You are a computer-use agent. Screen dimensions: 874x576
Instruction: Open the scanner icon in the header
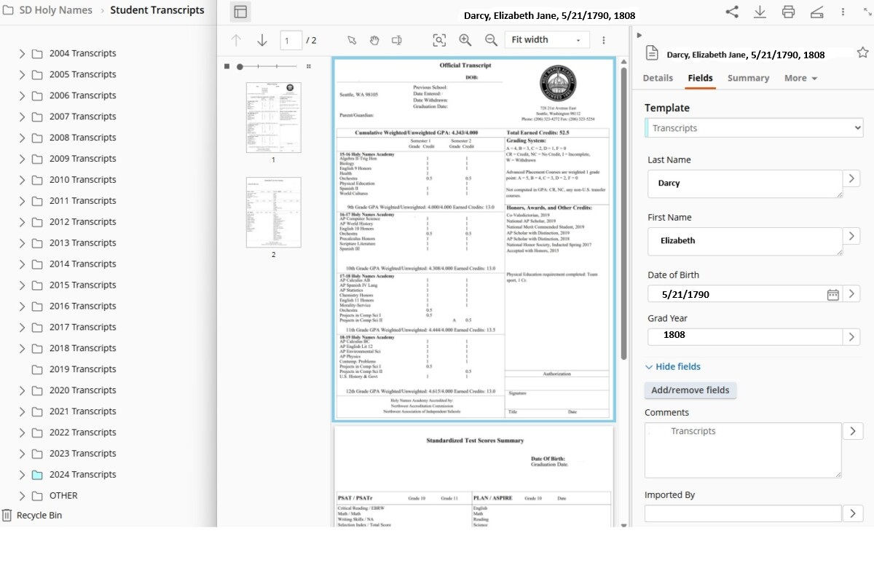click(816, 12)
